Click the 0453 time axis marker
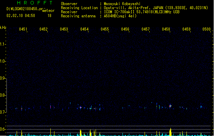This screenshot has height=136, width=214. tap(64, 29)
